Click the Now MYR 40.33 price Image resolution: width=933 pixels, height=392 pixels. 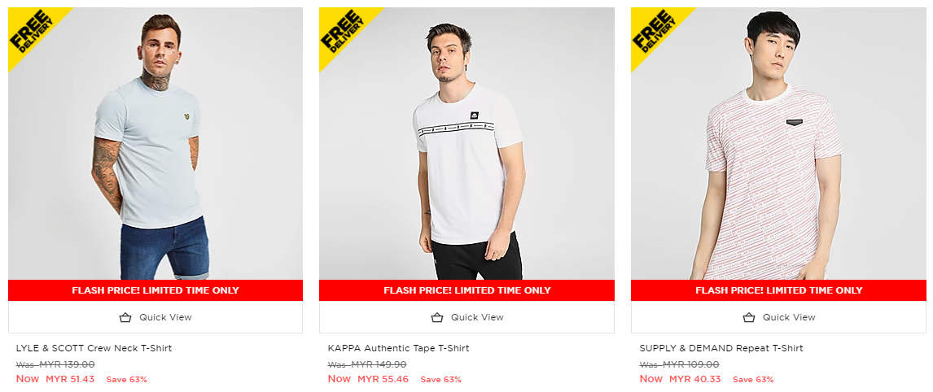[680, 379]
